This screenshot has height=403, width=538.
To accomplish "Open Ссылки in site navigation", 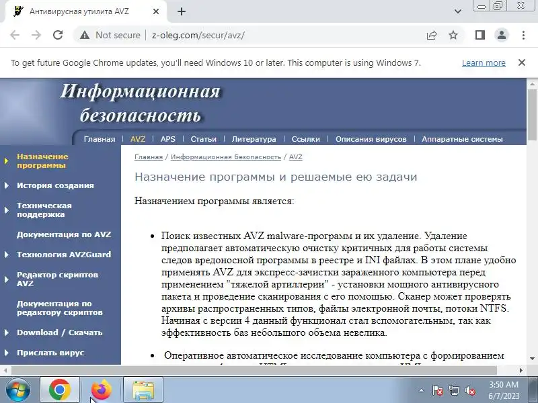I will (305, 139).
